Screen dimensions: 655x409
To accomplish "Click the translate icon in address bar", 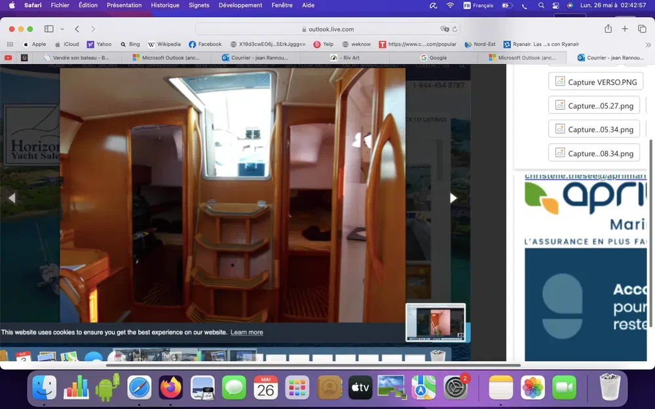I will click(x=445, y=29).
